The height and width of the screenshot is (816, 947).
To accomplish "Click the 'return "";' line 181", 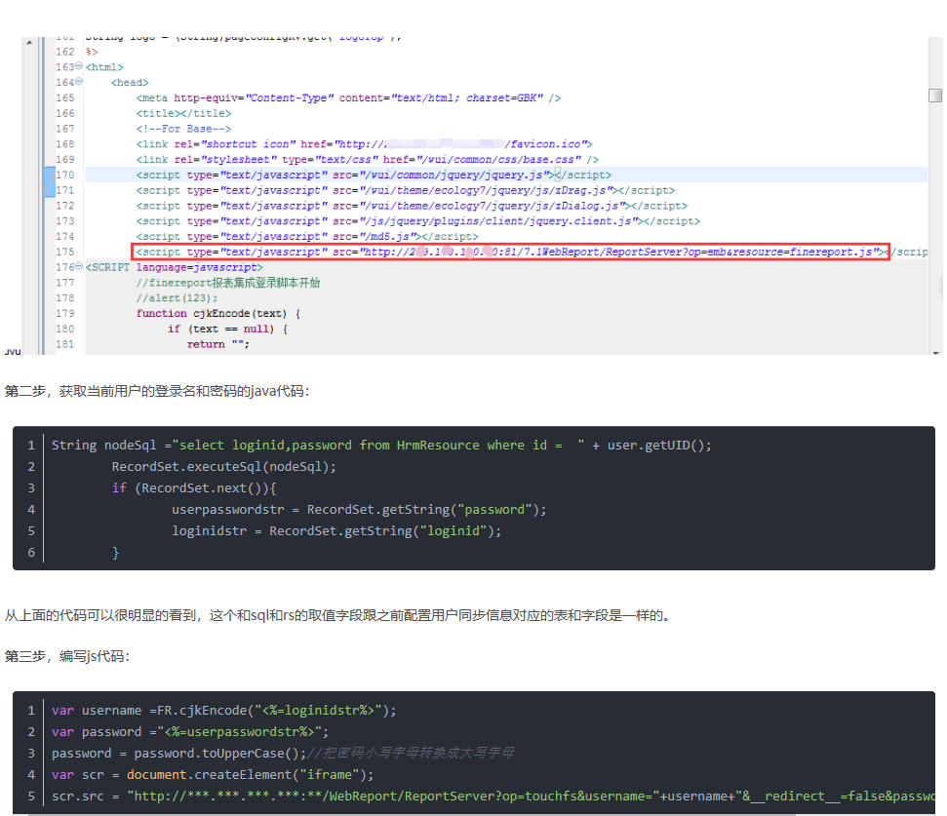I will point(218,344).
